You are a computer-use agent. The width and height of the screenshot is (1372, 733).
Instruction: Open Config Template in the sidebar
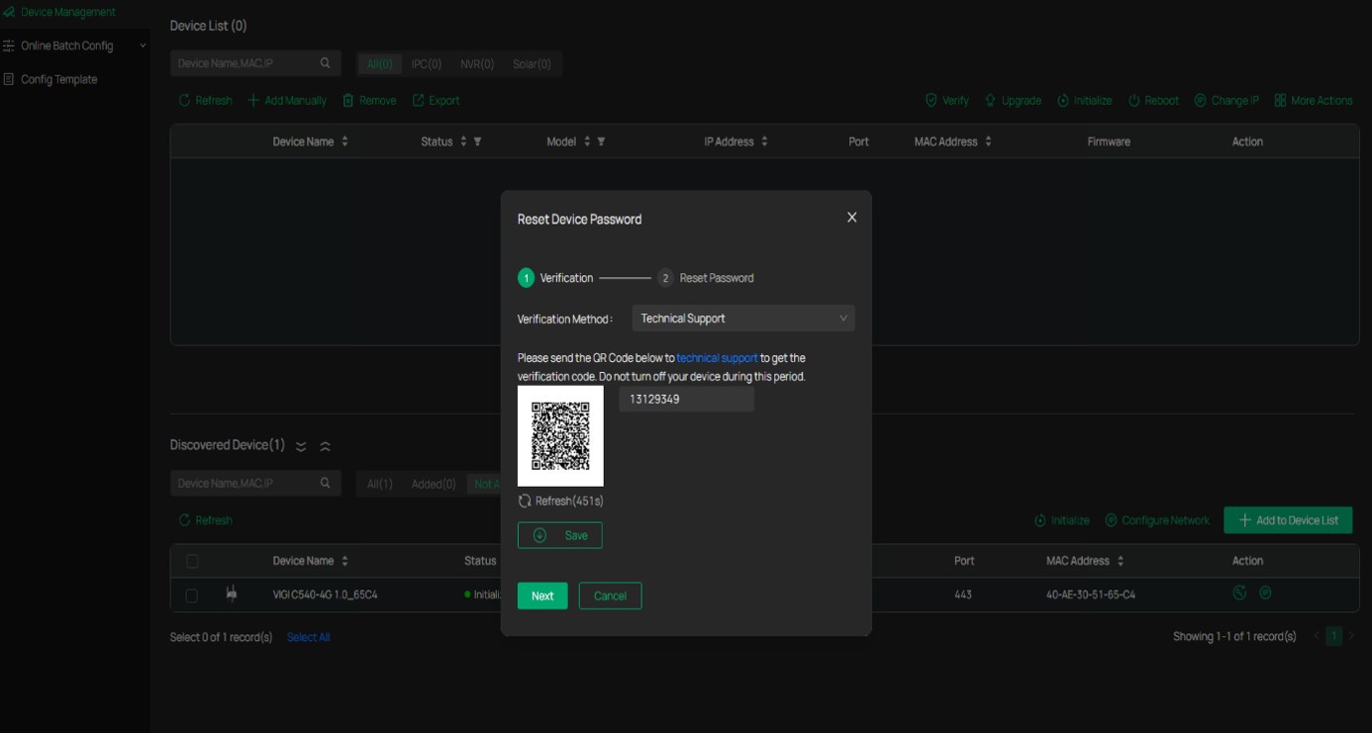[59, 79]
